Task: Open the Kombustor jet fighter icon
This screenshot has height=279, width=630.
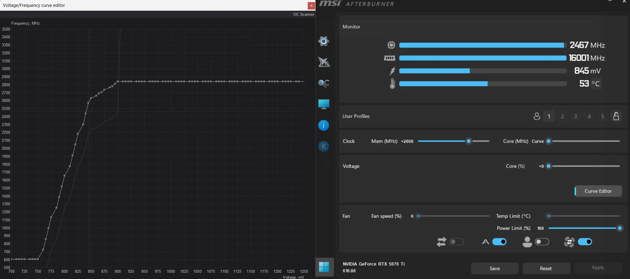Action: click(324, 62)
